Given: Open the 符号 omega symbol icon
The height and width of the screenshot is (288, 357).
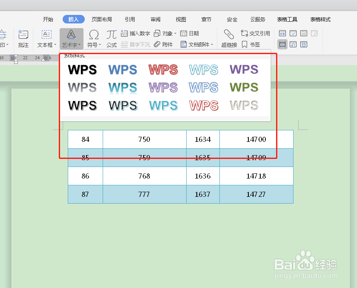Looking at the screenshot, I should pyautogui.click(x=94, y=35).
